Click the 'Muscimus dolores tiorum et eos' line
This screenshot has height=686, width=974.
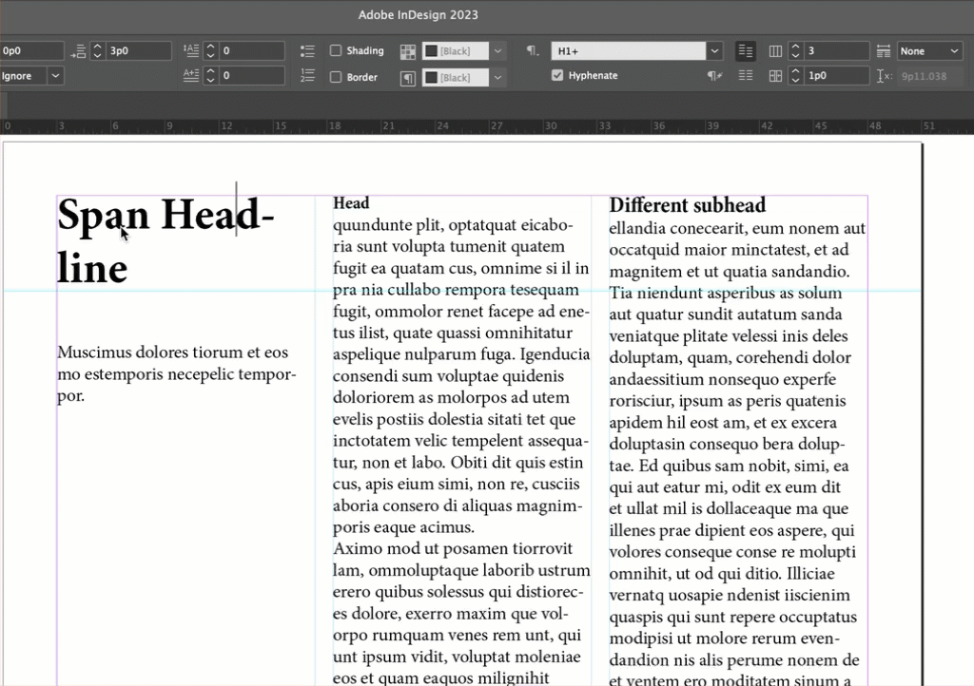click(173, 353)
